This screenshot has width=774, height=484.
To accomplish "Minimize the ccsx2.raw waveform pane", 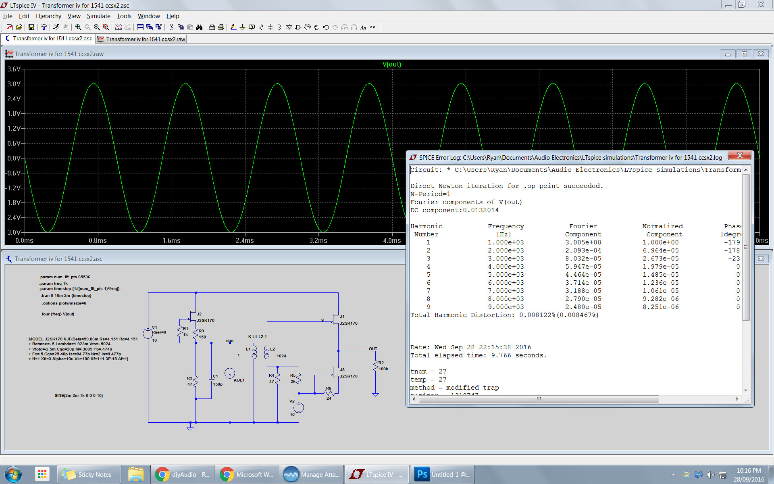I will [x=728, y=54].
